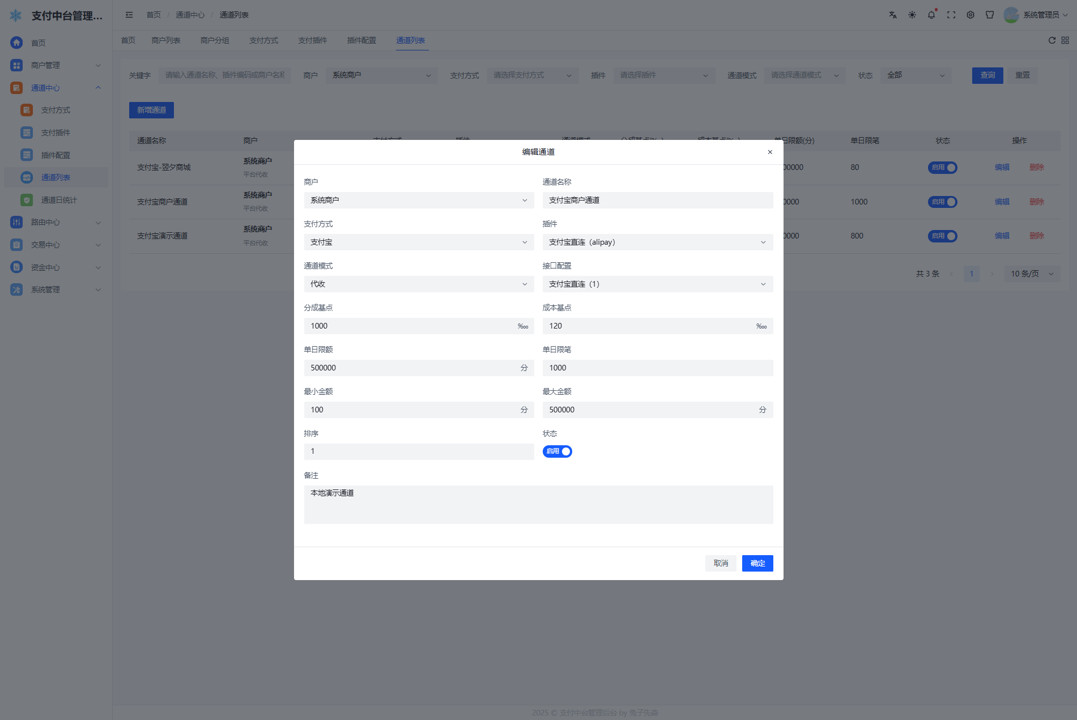This screenshot has height=720, width=1077.
Task: Click the notification bell icon
Action: click(x=931, y=15)
